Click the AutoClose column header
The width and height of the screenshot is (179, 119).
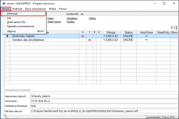point(146,32)
